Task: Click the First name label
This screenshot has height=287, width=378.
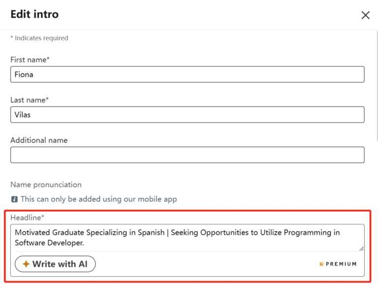Action: 30,60
